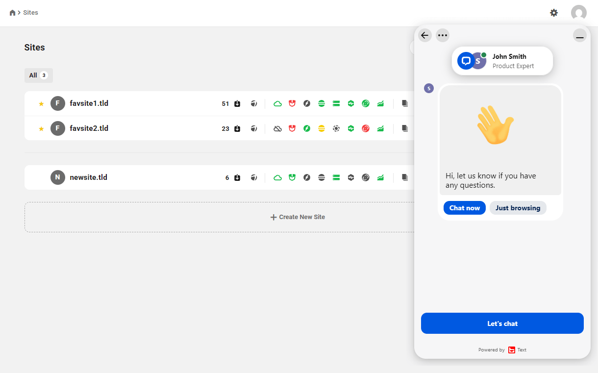Click the Create New Site button

(x=298, y=217)
